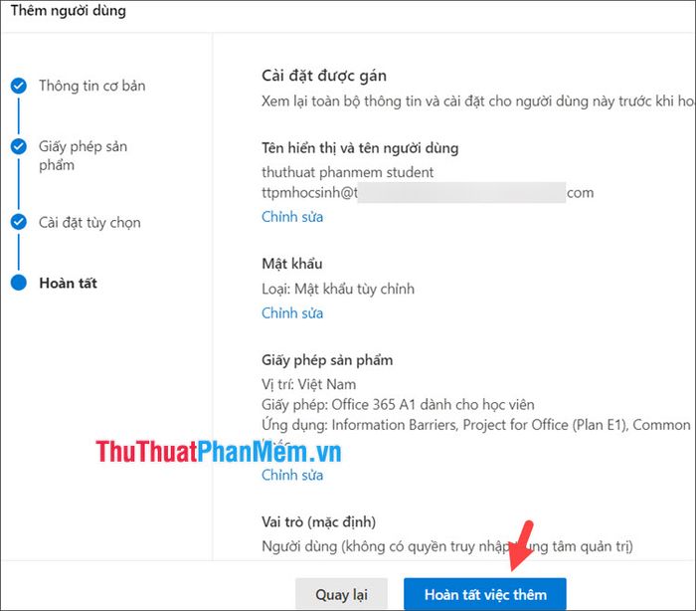Click thuthuat phanmem student display name

click(x=348, y=172)
